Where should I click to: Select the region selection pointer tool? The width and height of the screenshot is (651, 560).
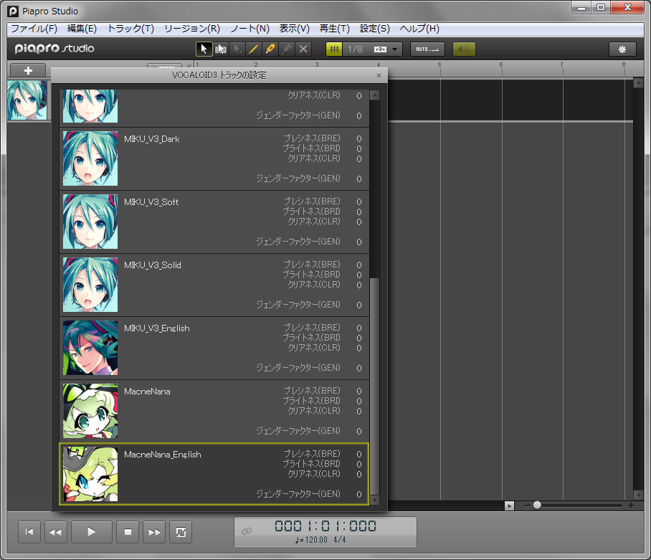(220, 49)
